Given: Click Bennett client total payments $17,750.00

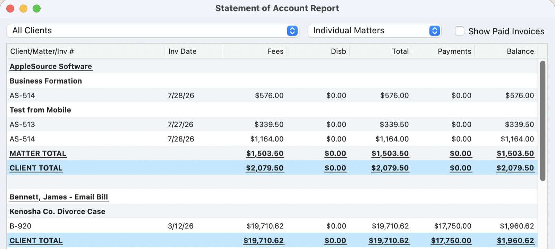Looking at the screenshot, I should point(451,241).
